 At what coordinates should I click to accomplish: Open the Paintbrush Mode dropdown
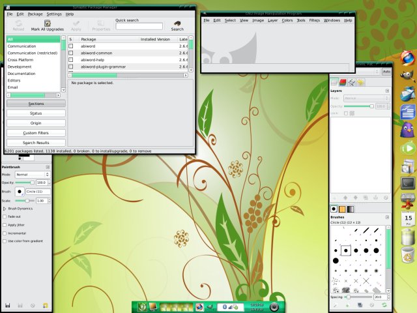click(33, 175)
